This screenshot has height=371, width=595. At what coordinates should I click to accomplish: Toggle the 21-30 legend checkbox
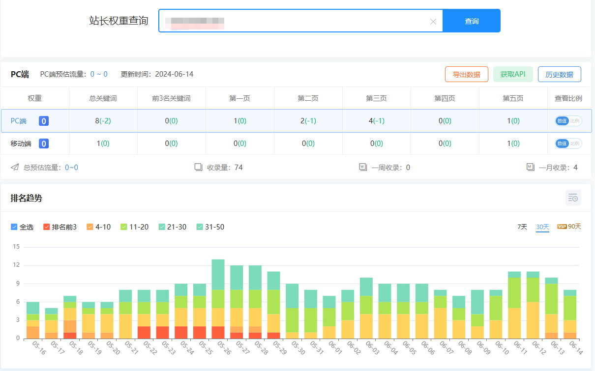162,227
